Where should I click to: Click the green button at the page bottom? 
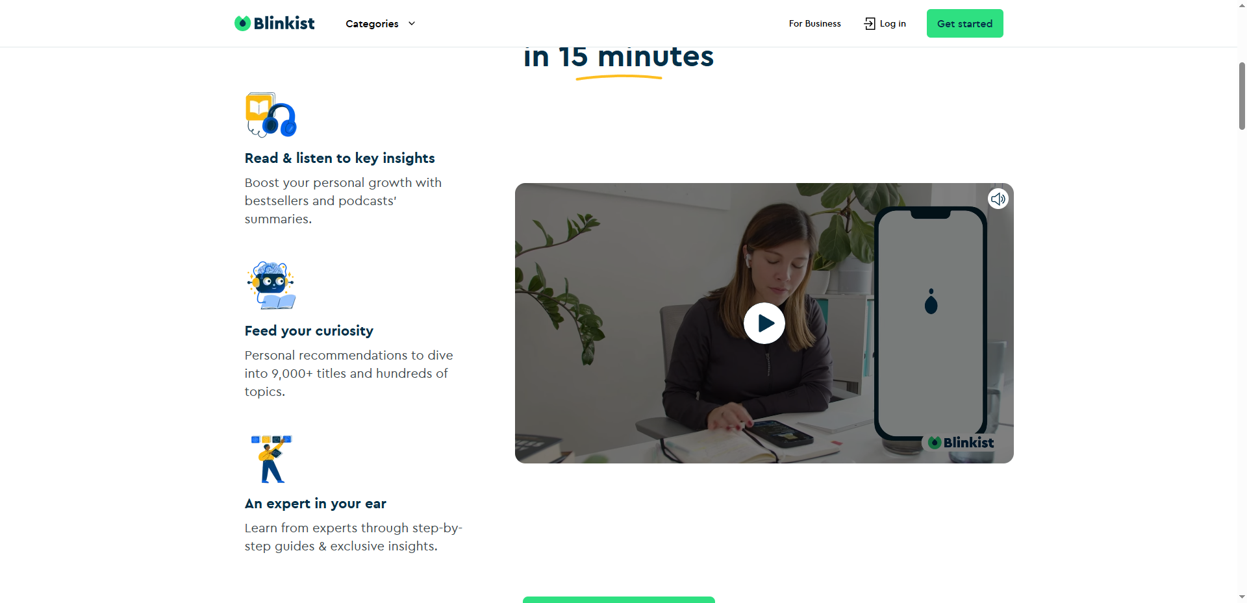(x=619, y=600)
